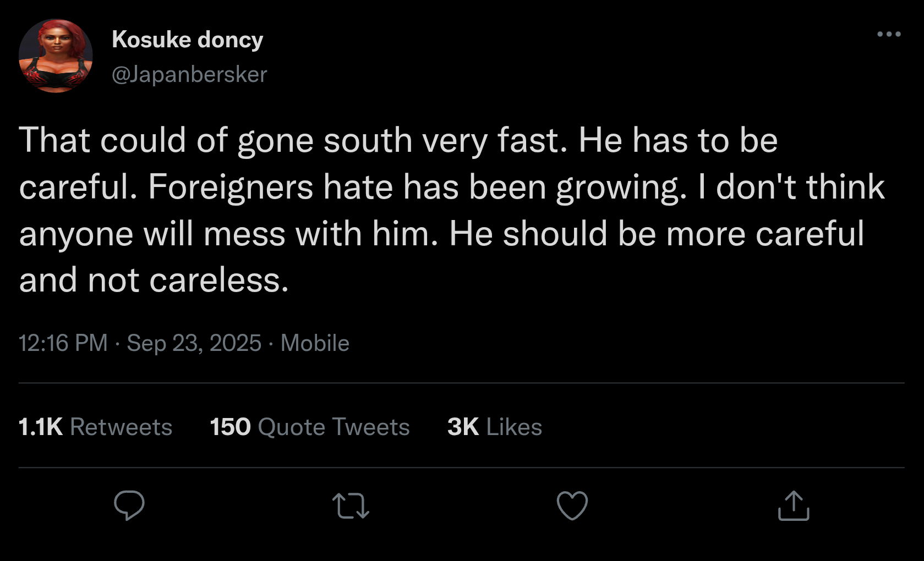Open the more options ellipsis menu
The height and width of the screenshot is (561, 924).
(889, 34)
